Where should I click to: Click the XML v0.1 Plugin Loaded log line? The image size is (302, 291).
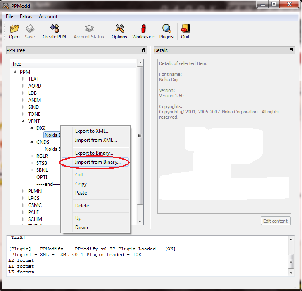[x=76, y=254]
